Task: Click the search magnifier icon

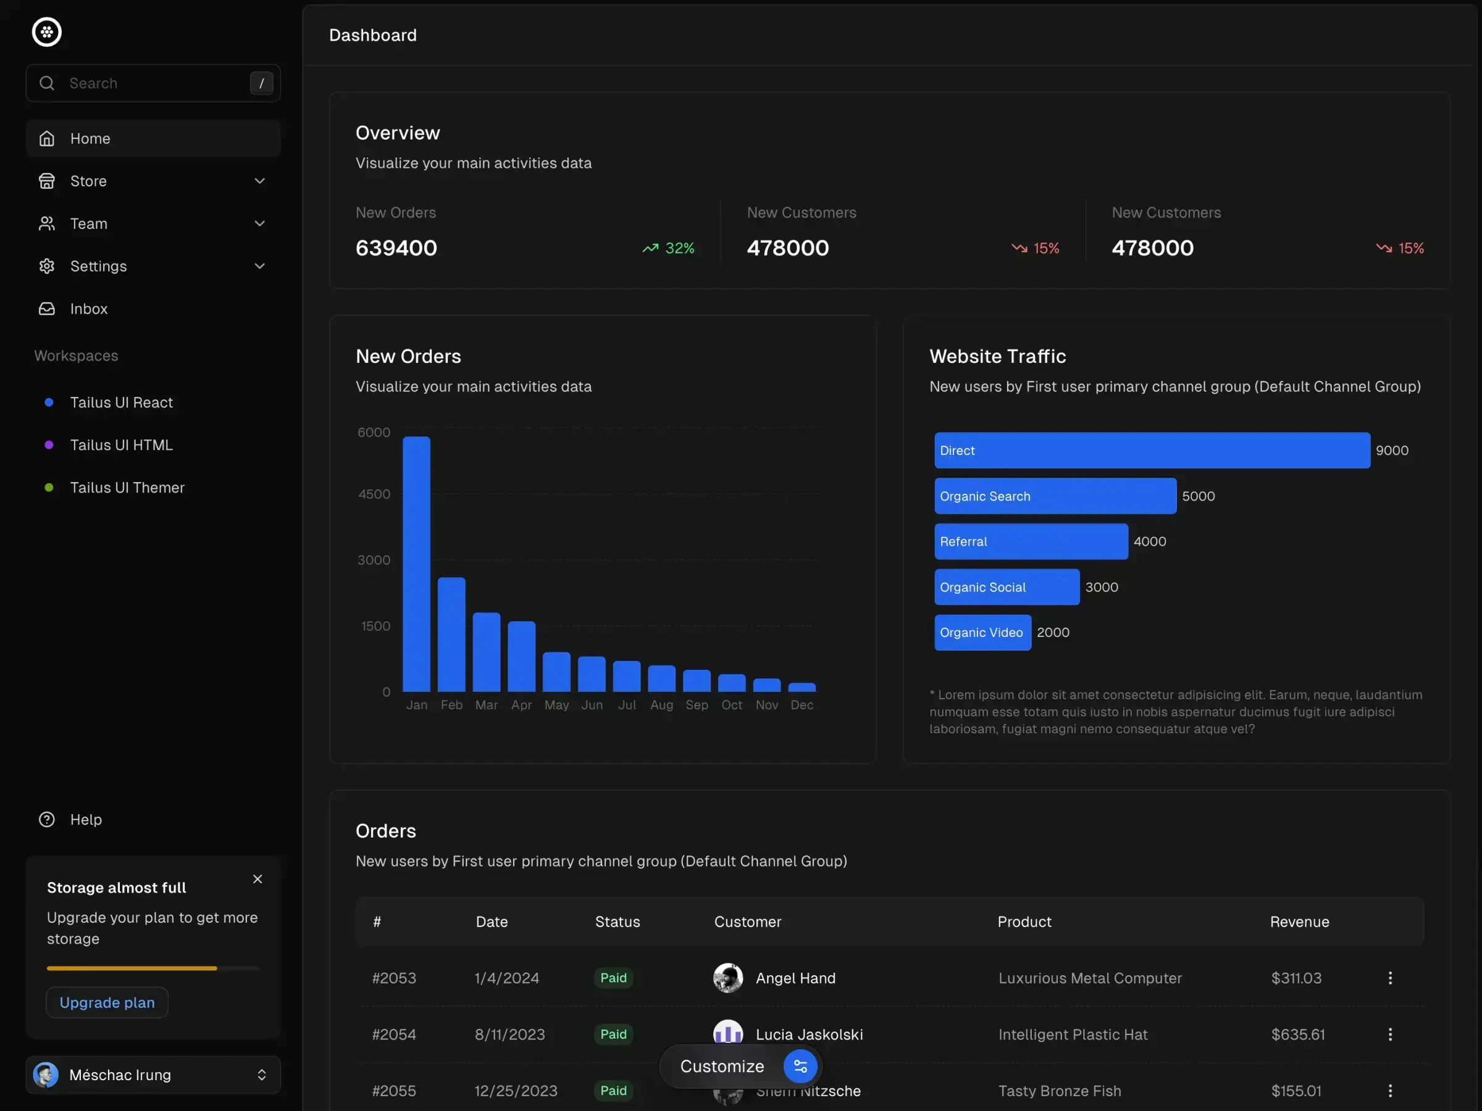Action: [x=46, y=83]
